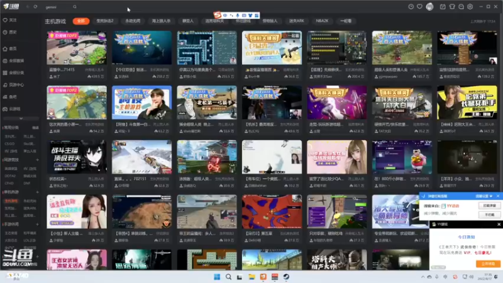The width and height of the screenshot is (503, 283).
Task: Click lower button in blue notification popup
Action: 489,214
